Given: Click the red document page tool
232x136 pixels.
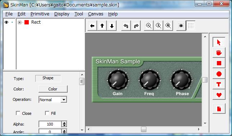Looking at the screenshot, I should tap(219, 109).
